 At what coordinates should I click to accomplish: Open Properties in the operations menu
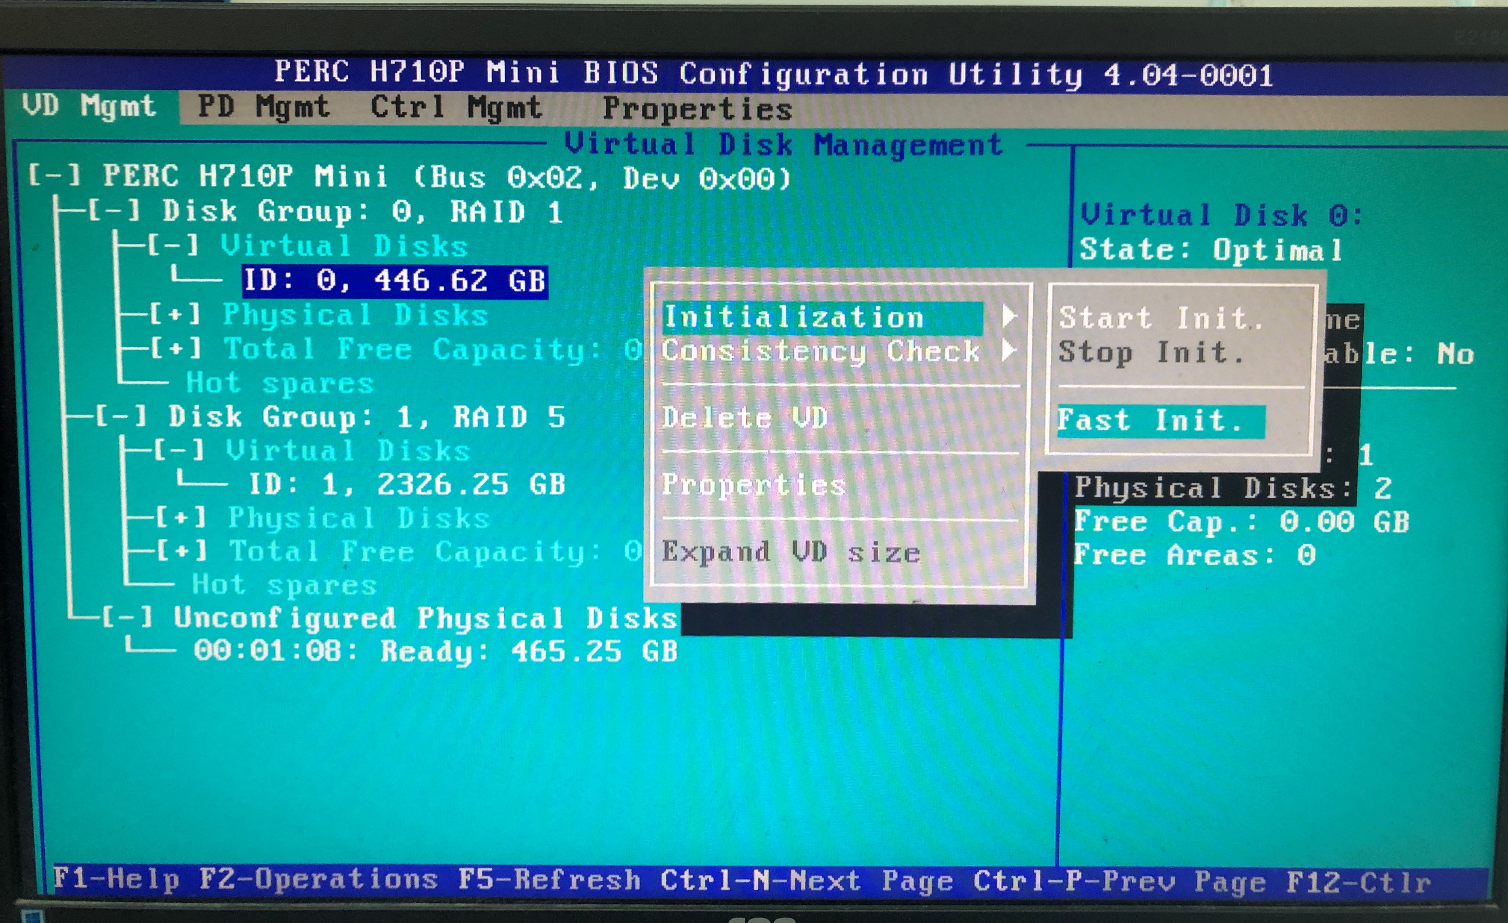click(754, 485)
